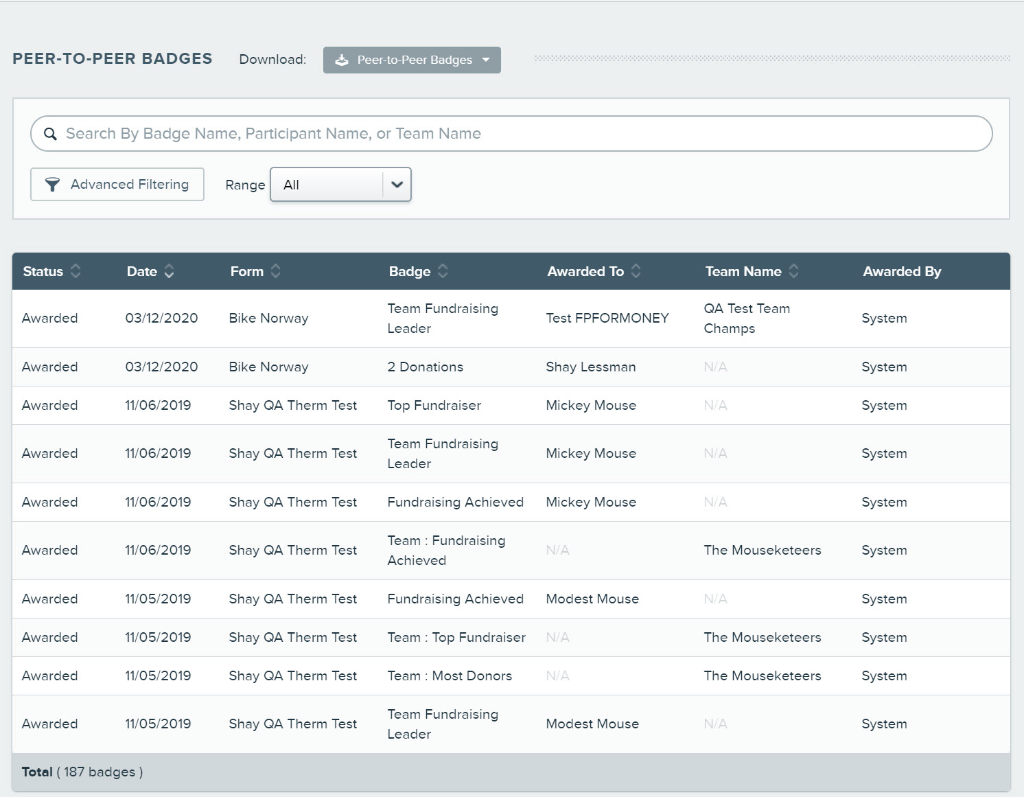
Task: Click The Mouseketeers in Team : Top Fundraiser row
Action: pos(763,638)
